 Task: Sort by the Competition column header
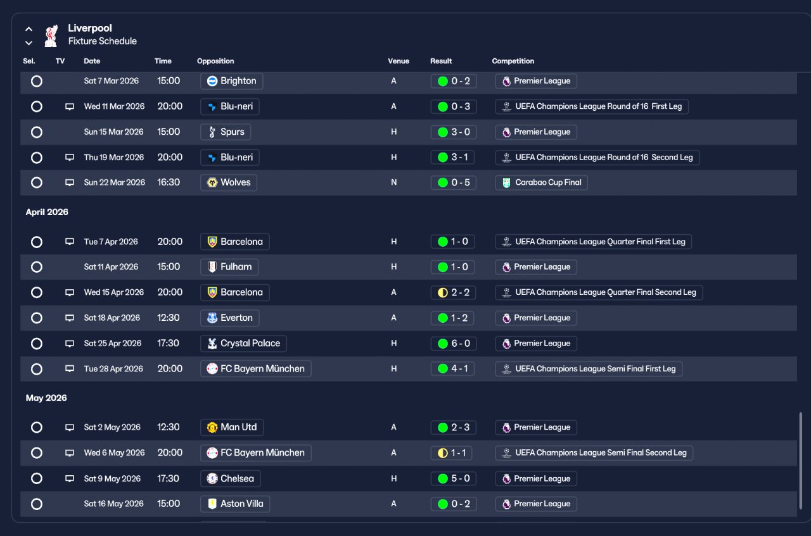pos(513,61)
